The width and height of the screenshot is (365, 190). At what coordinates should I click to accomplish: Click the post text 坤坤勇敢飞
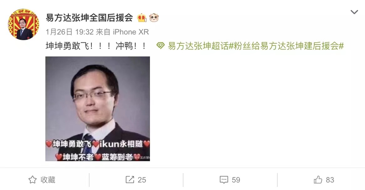[67, 46]
